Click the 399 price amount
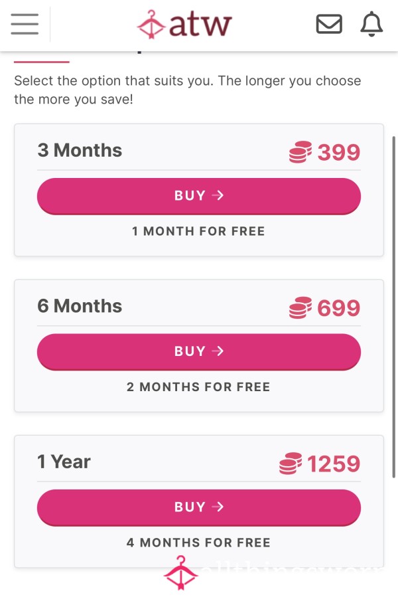 339,152
